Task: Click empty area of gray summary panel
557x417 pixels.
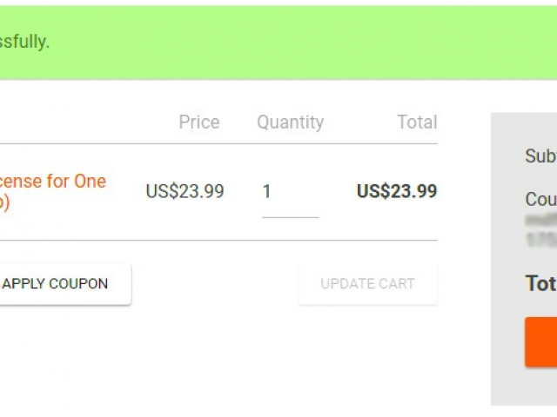Action: point(524,387)
